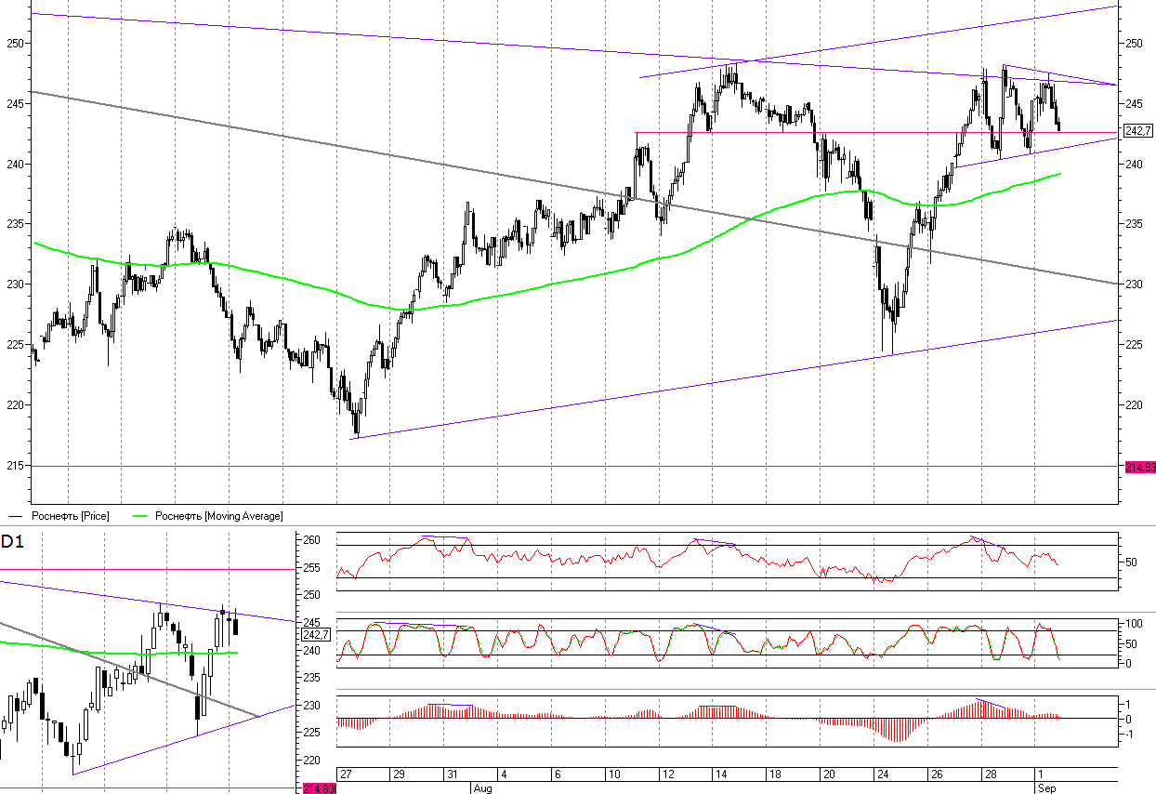Click the green Moving Average legend swatch
This screenshot has width=1156, height=794.
140,516
